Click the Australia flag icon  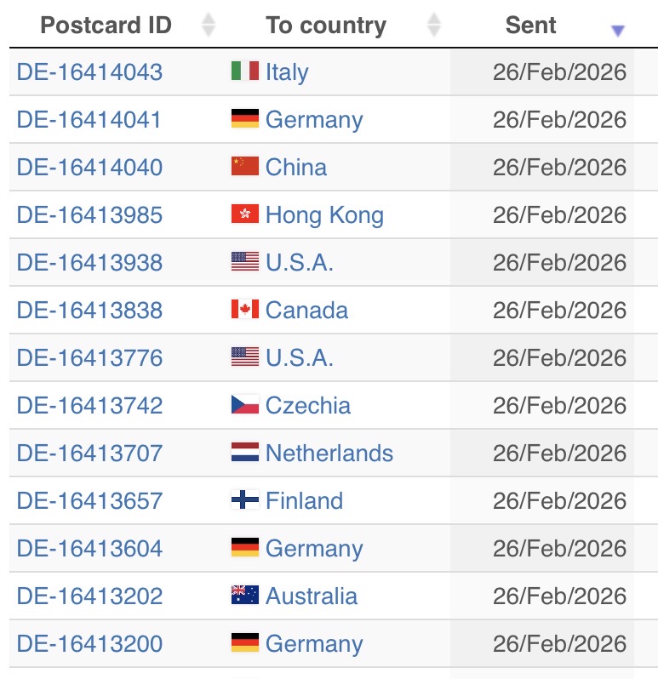tap(245, 596)
